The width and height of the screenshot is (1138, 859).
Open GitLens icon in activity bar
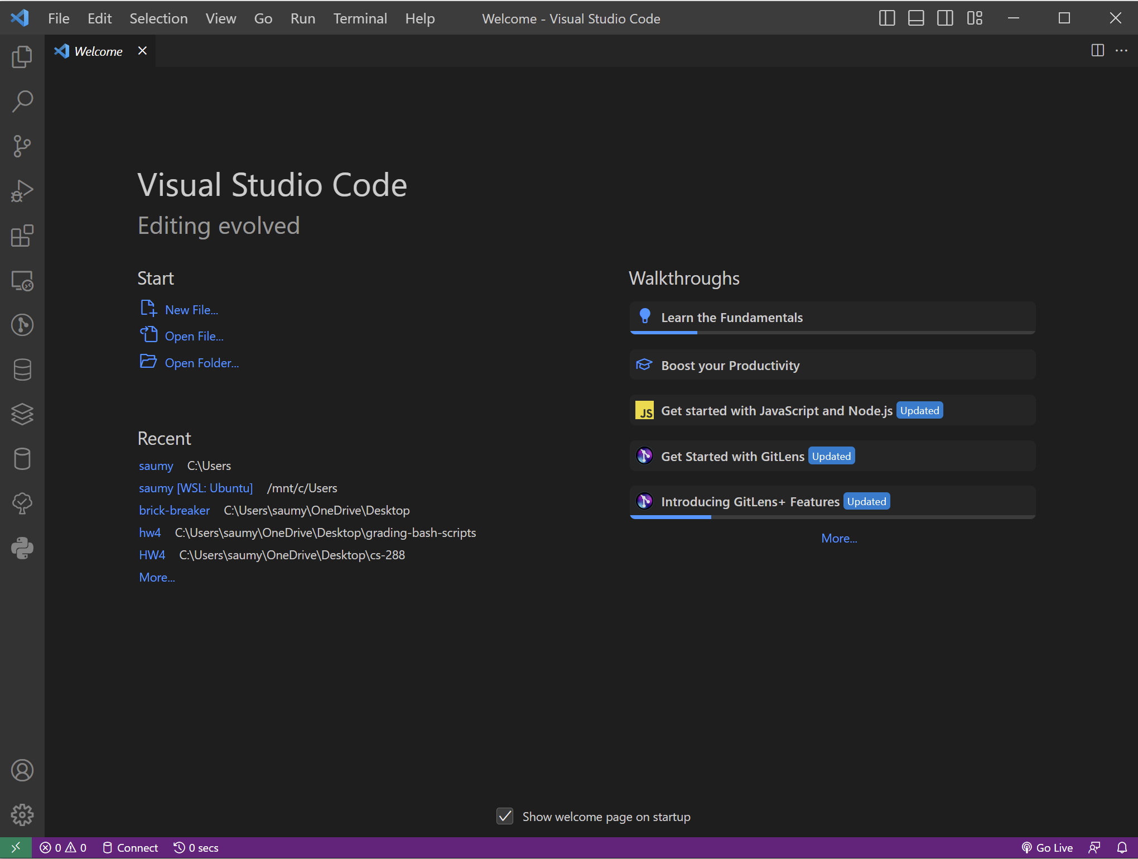(x=22, y=325)
